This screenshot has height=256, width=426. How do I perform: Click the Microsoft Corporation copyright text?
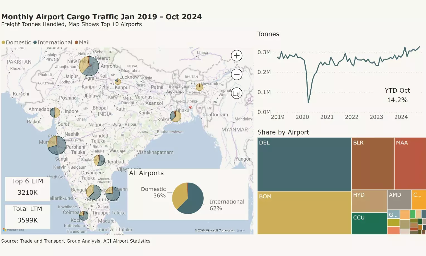(215, 231)
